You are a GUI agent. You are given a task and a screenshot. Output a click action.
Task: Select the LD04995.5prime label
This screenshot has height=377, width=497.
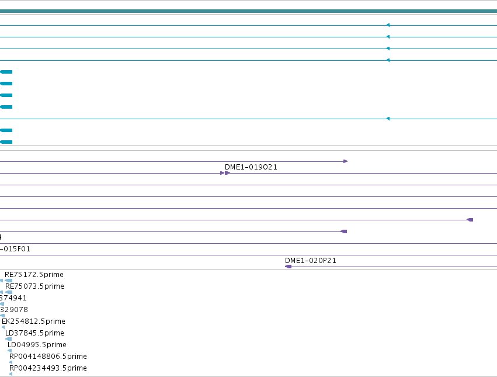(x=37, y=345)
